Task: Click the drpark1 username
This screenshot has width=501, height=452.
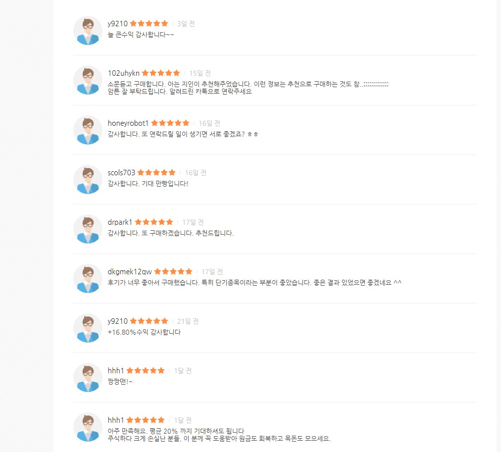Action: coord(120,222)
